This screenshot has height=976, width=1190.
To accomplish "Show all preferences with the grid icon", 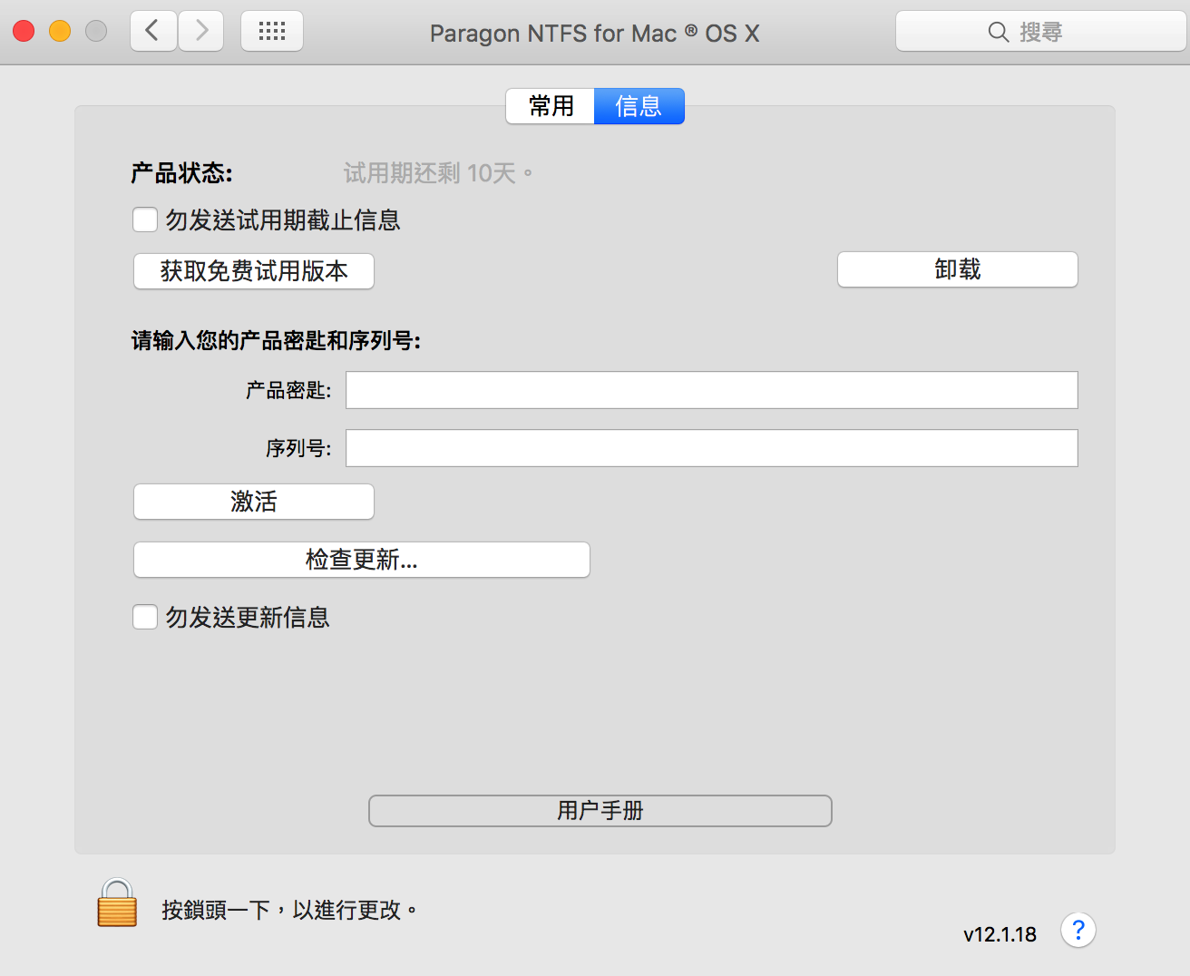I will point(272,32).
